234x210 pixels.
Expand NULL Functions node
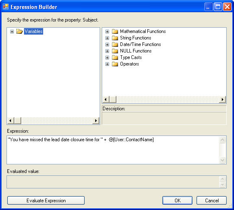(x=107, y=51)
